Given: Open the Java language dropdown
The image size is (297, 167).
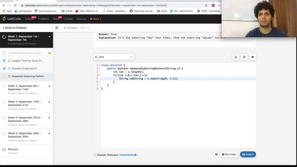Looking at the screenshot, I should pyautogui.click(x=113, y=57).
